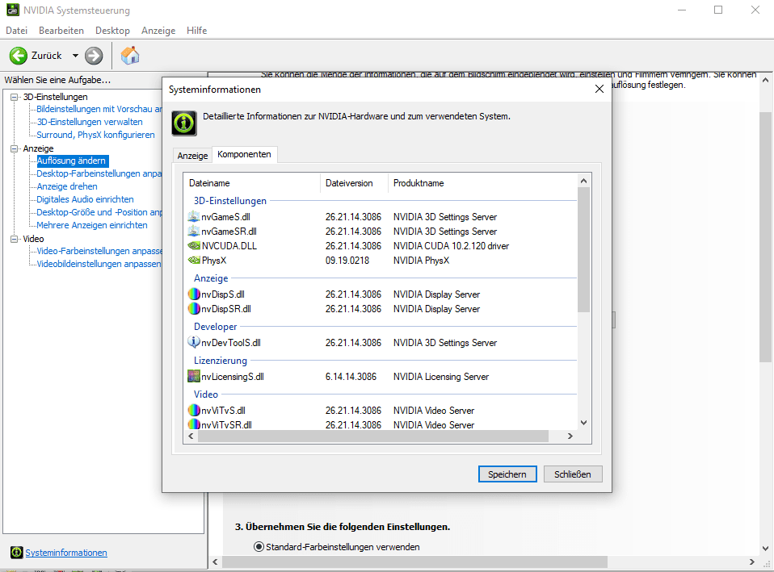This screenshot has height=572, width=774.
Task: Click the list's scroll up arrow
Action: 583,181
